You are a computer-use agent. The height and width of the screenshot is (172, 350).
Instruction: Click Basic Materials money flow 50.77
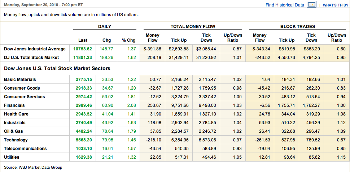click(x=156, y=79)
